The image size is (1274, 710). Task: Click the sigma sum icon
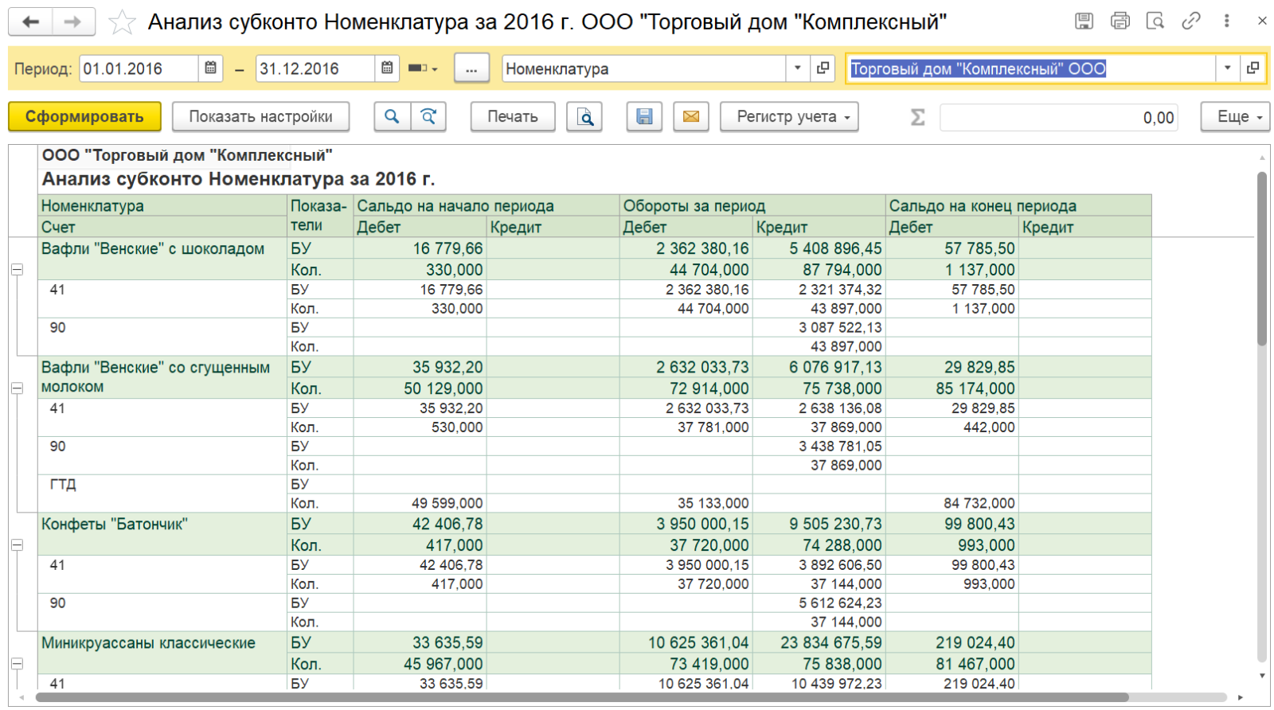point(917,117)
